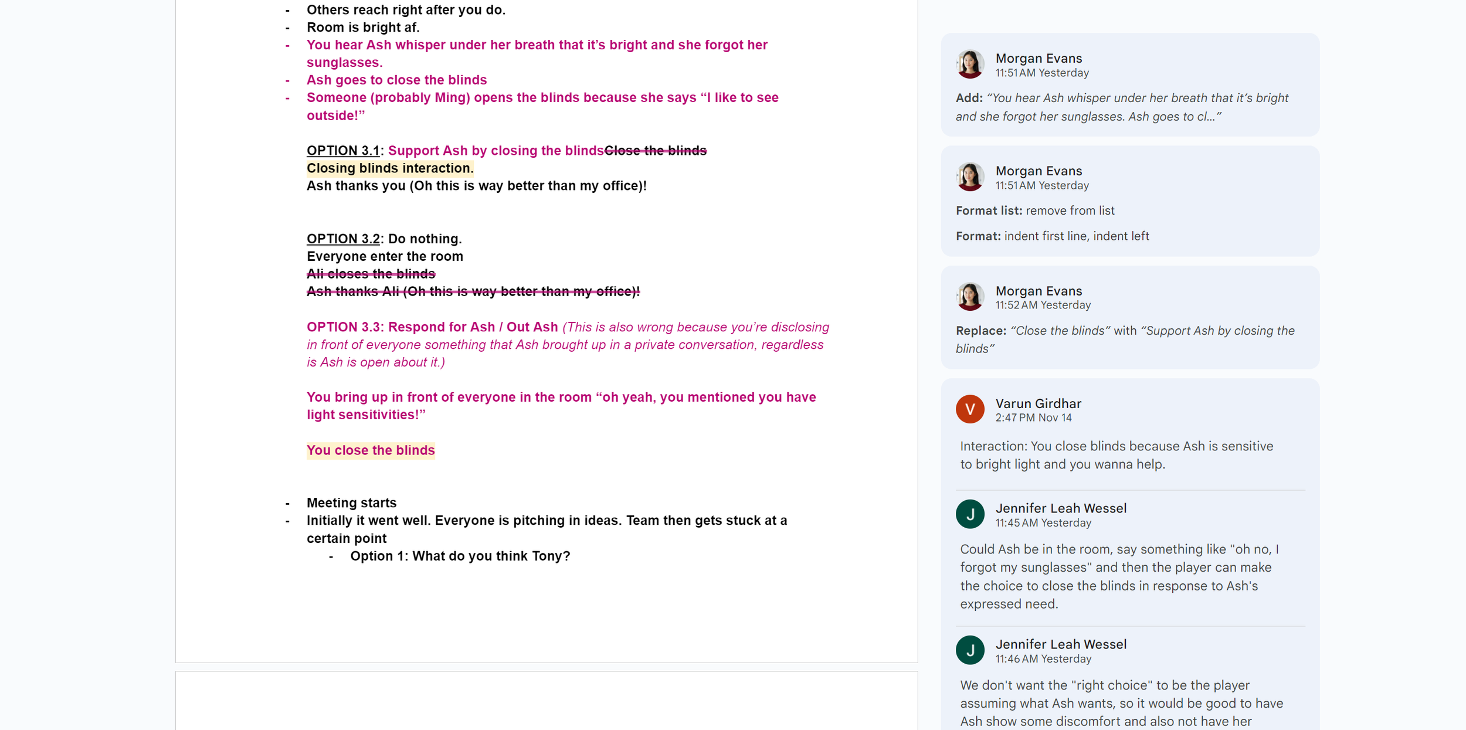The height and width of the screenshot is (730, 1466).
Task: Click the highlighted 'You close the blinds' text
Action: click(371, 450)
